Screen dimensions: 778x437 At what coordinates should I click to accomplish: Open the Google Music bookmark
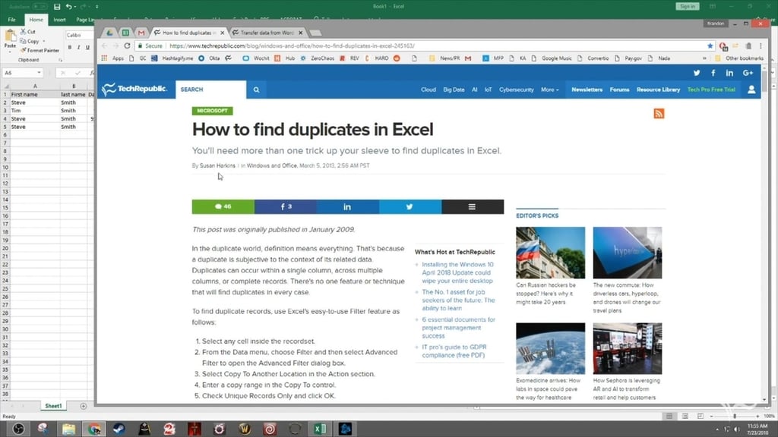click(552, 58)
